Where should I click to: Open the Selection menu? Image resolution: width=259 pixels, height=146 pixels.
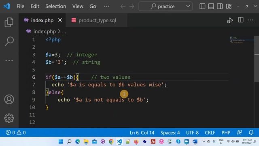tap(56, 6)
